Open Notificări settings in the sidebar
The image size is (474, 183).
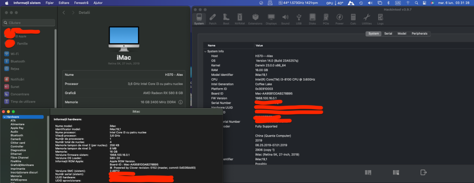(x=17, y=79)
